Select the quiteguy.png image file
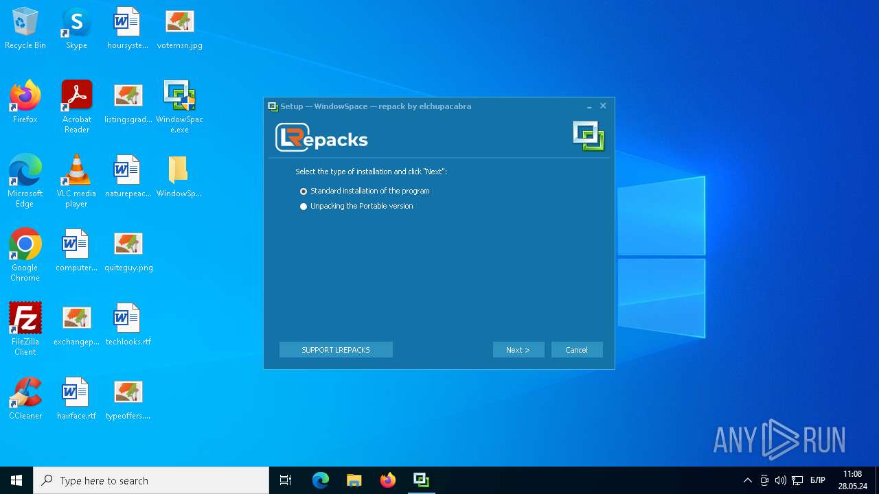Viewport: 879px width, 494px height. 128,250
